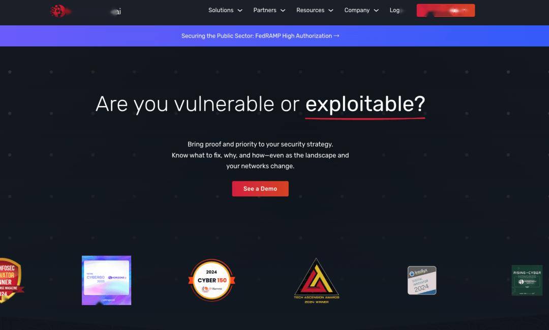Screen dimensions: 549x330
Task: Expand the Solutions dropdown chevron
Action: coord(240,11)
